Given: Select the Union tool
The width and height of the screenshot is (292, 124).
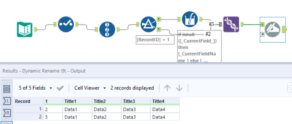Looking at the screenshot, I should (x=231, y=24).
